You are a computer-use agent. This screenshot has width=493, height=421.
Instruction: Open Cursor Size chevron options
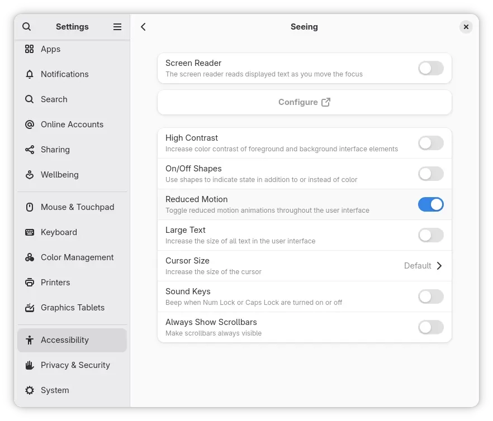tap(439, 266)
